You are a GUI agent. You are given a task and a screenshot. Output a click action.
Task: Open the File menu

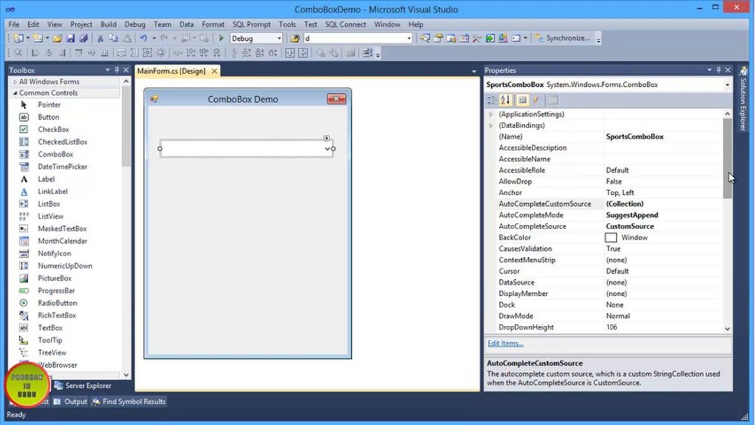(x=14, y=24)
